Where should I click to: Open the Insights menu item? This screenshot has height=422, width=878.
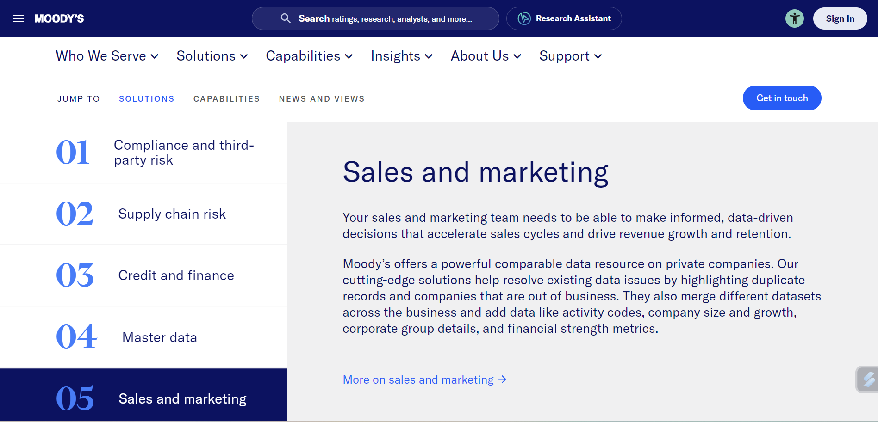click(401, 56)
